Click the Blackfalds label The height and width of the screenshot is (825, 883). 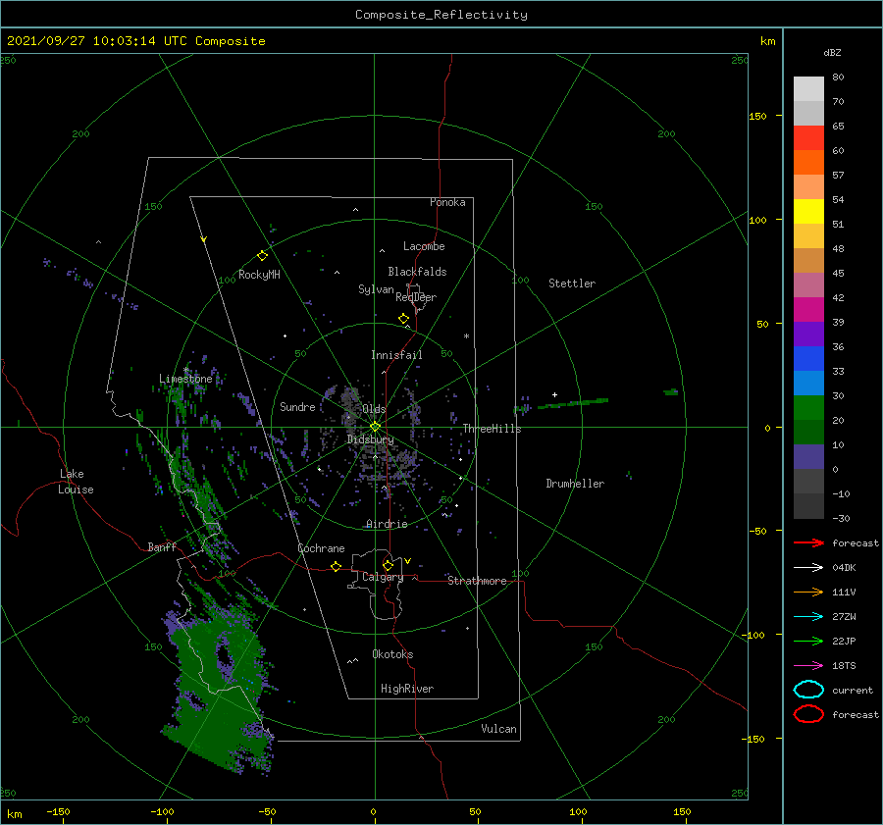pyautogui.click(x=417, y=272)
